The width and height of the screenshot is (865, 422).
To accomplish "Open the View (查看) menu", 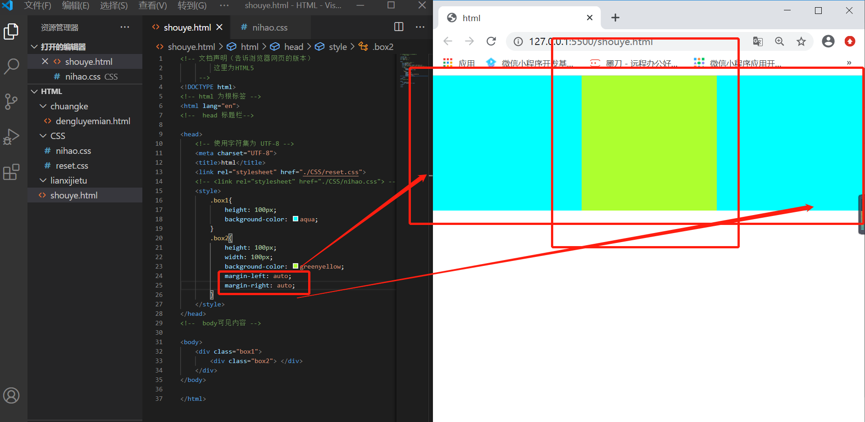I will (x=153, y=5).
